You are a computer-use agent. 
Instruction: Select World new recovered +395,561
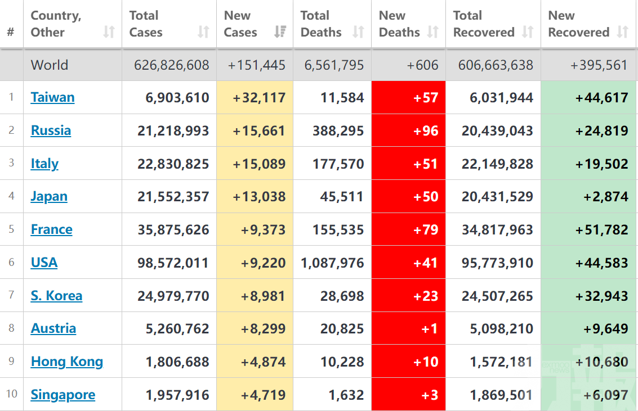point(599,65)
